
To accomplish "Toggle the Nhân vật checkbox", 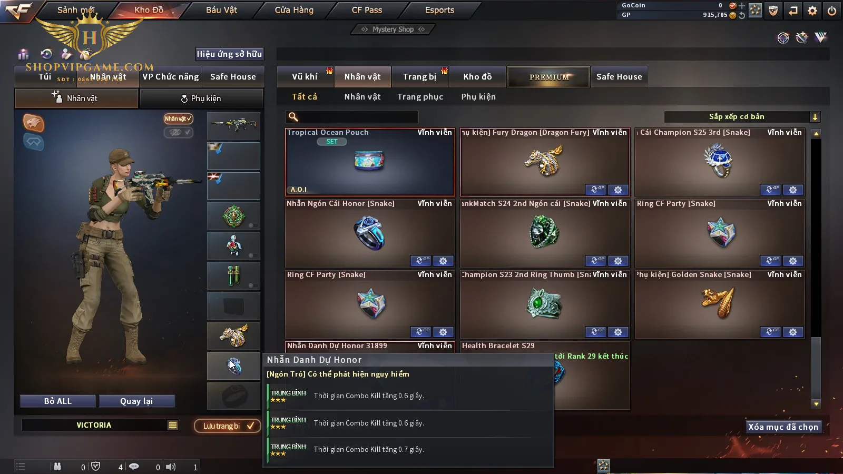I will coord(179,118).
